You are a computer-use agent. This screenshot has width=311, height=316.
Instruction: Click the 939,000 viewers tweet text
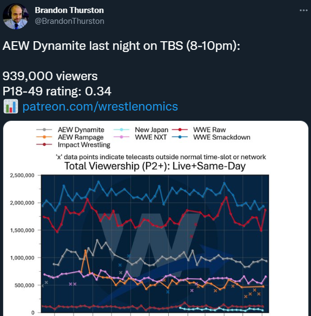50,76
